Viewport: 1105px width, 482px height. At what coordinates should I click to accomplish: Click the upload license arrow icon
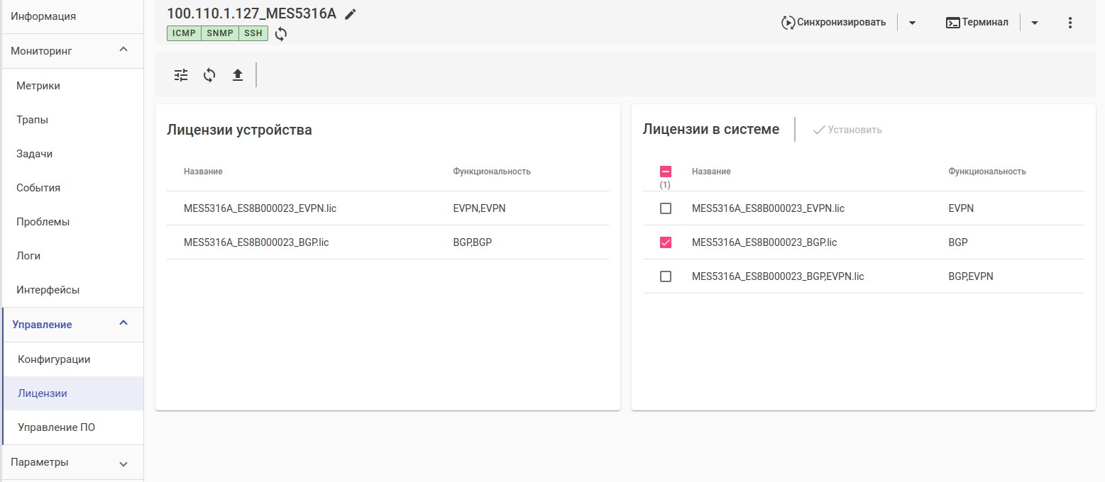click(x=238, y=75)
